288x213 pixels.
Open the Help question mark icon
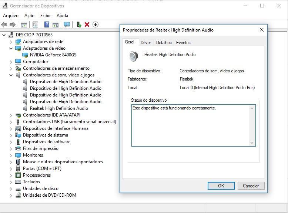coord(47,24)
